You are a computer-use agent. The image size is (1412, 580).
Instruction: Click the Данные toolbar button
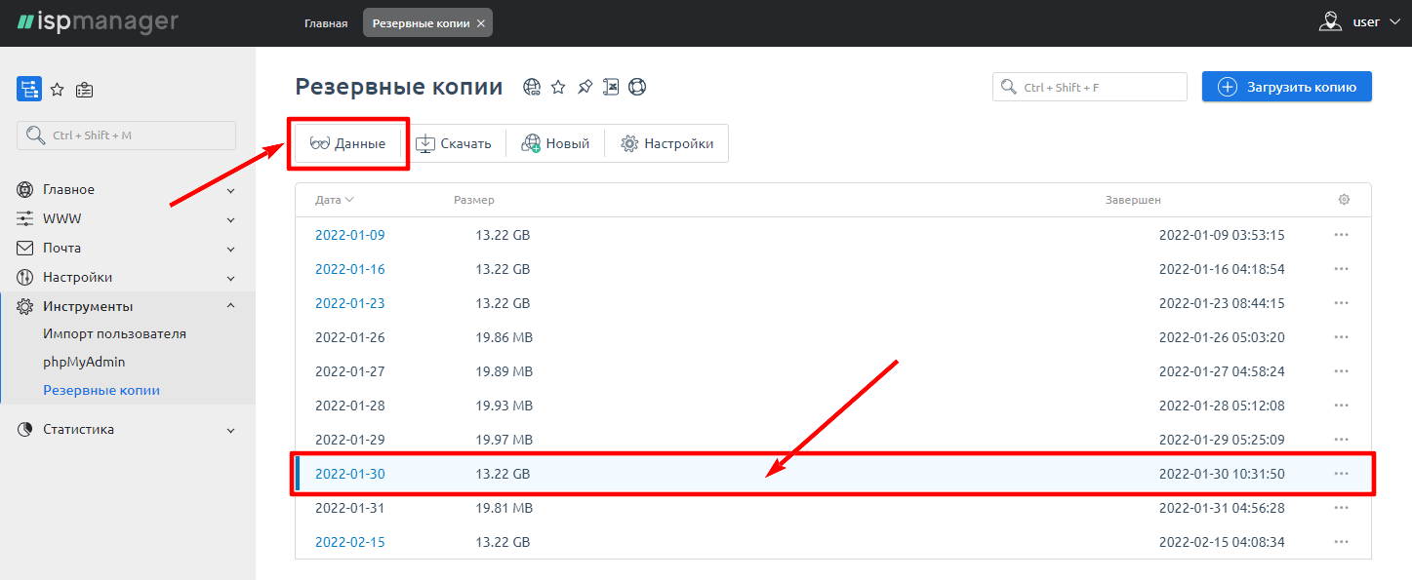pos(347,144)
